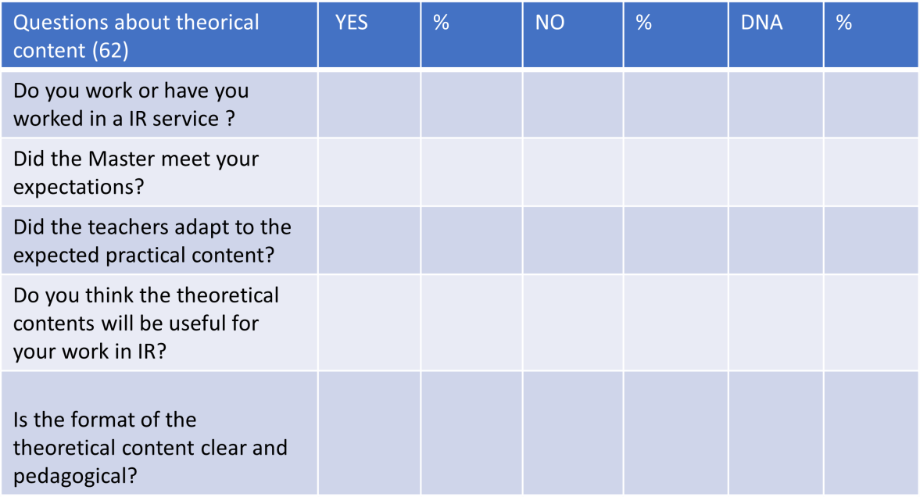The image size is (920, 497).
Task: Click NO cell for Master expectations question
Action: coord(573,173)
